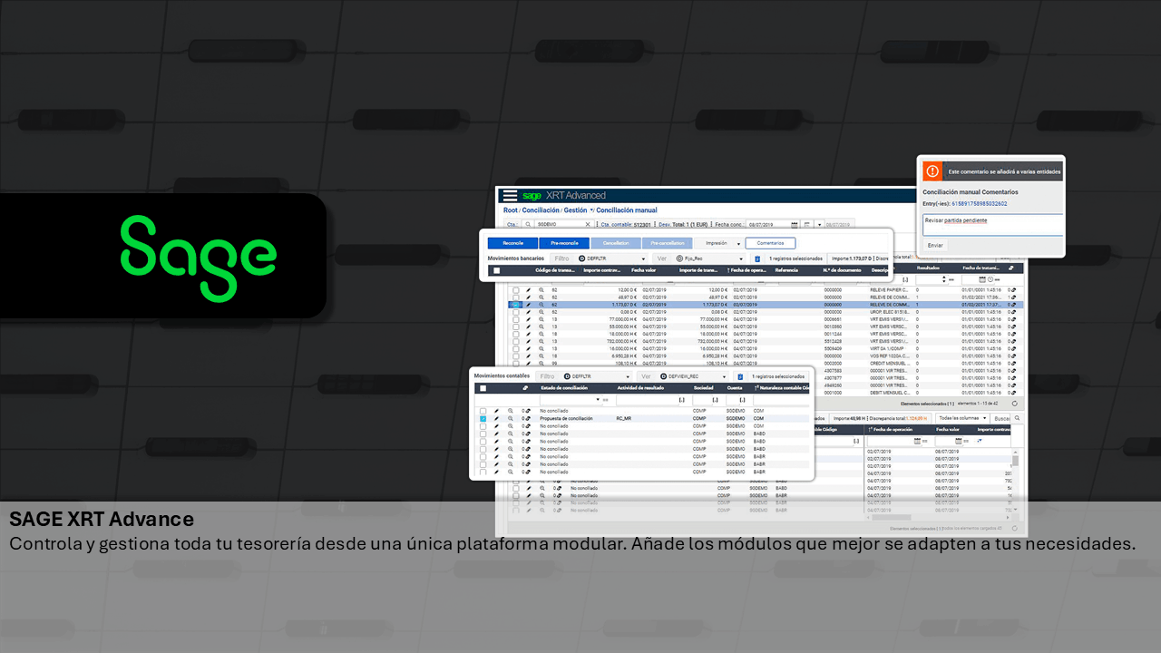This screenshot has width=1161, height=653.
Task: Click the Cancellation button
Action: click(616, 243)
